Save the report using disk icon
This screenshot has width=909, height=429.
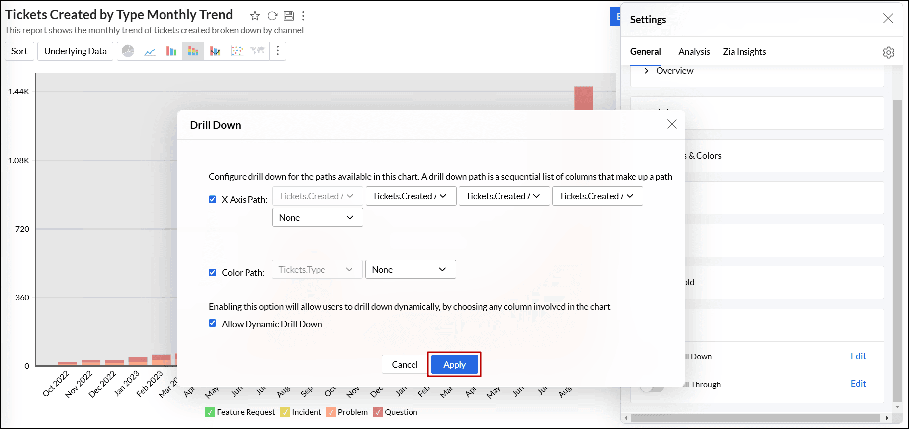[x=289, y=16]
